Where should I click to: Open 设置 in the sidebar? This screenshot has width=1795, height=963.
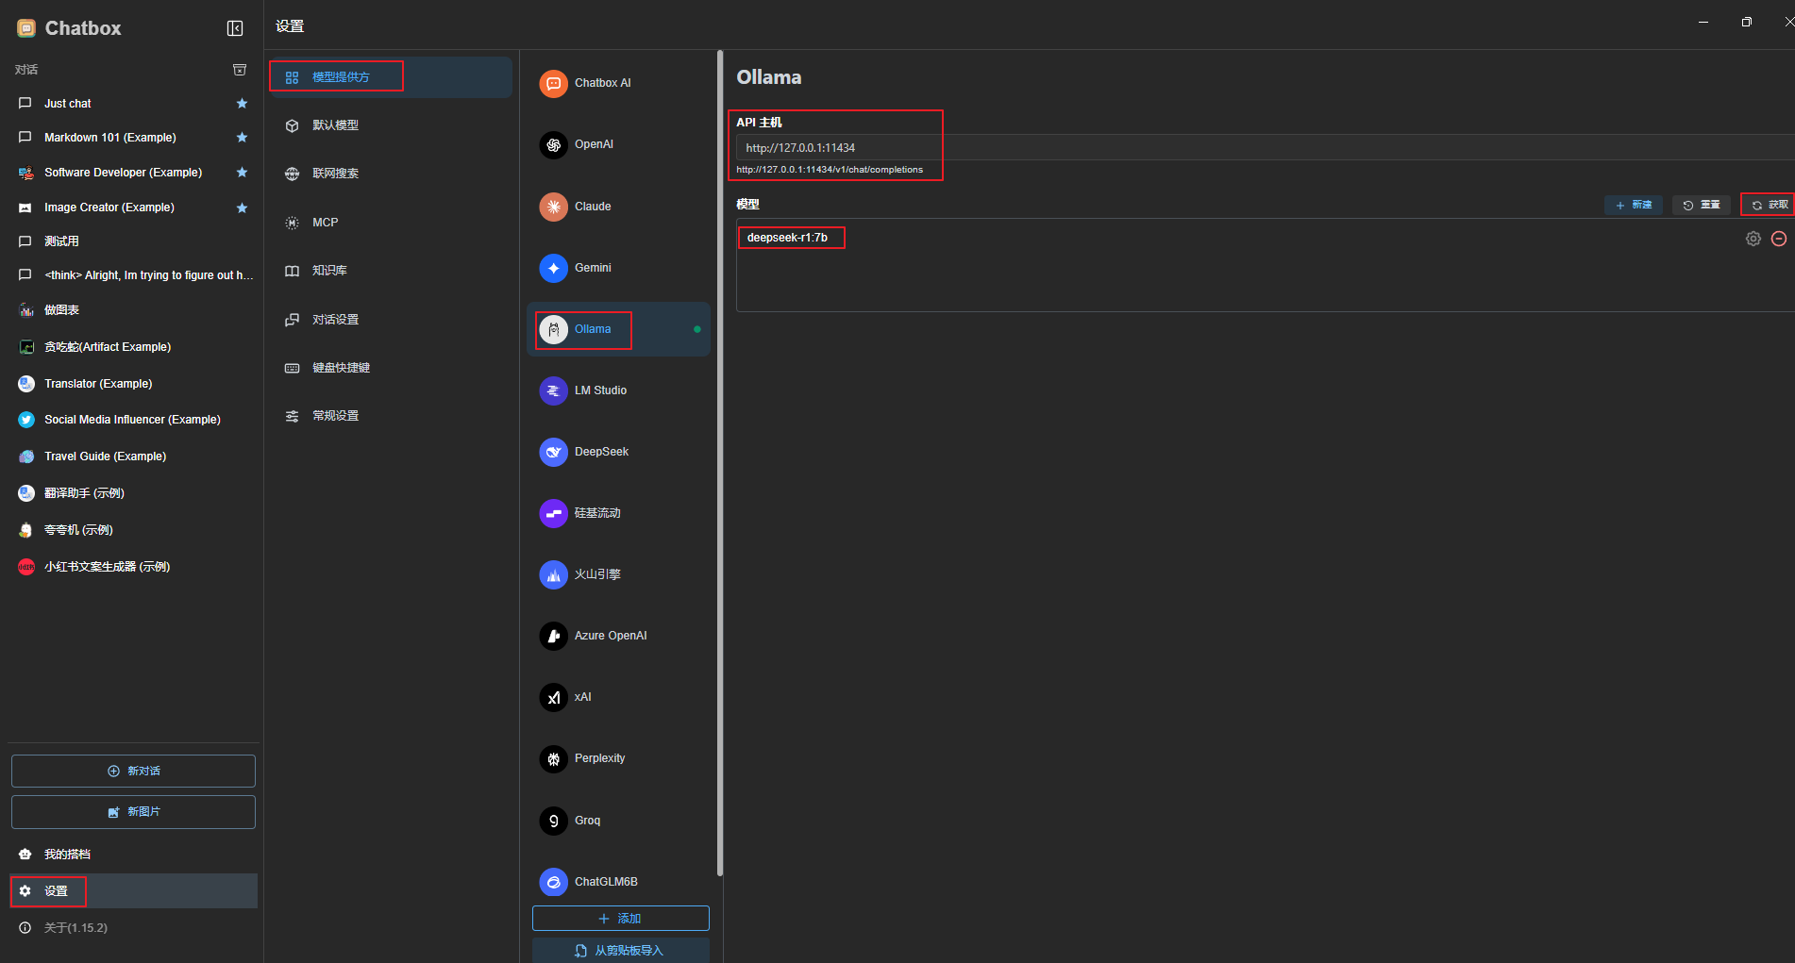(133, 891)
